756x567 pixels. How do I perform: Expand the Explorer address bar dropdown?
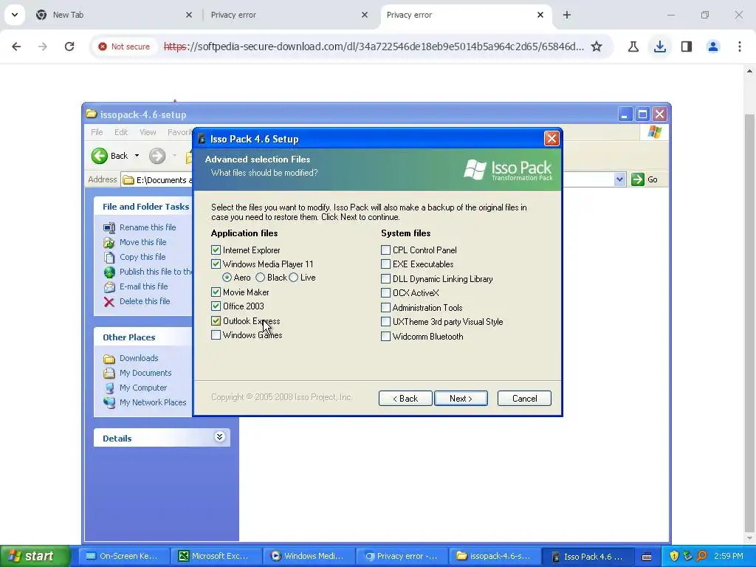point(619,180)
